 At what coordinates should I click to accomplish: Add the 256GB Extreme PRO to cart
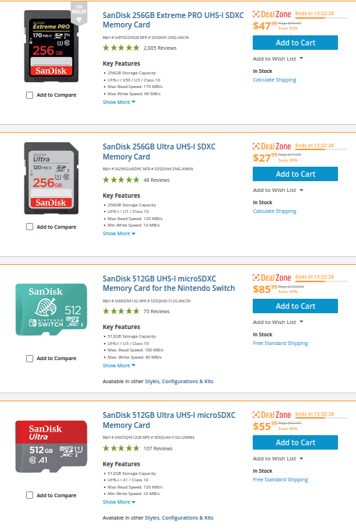295,43
